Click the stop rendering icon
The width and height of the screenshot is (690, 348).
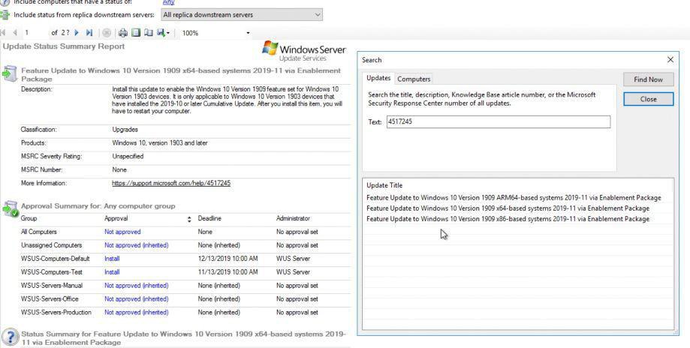(107, 32)
